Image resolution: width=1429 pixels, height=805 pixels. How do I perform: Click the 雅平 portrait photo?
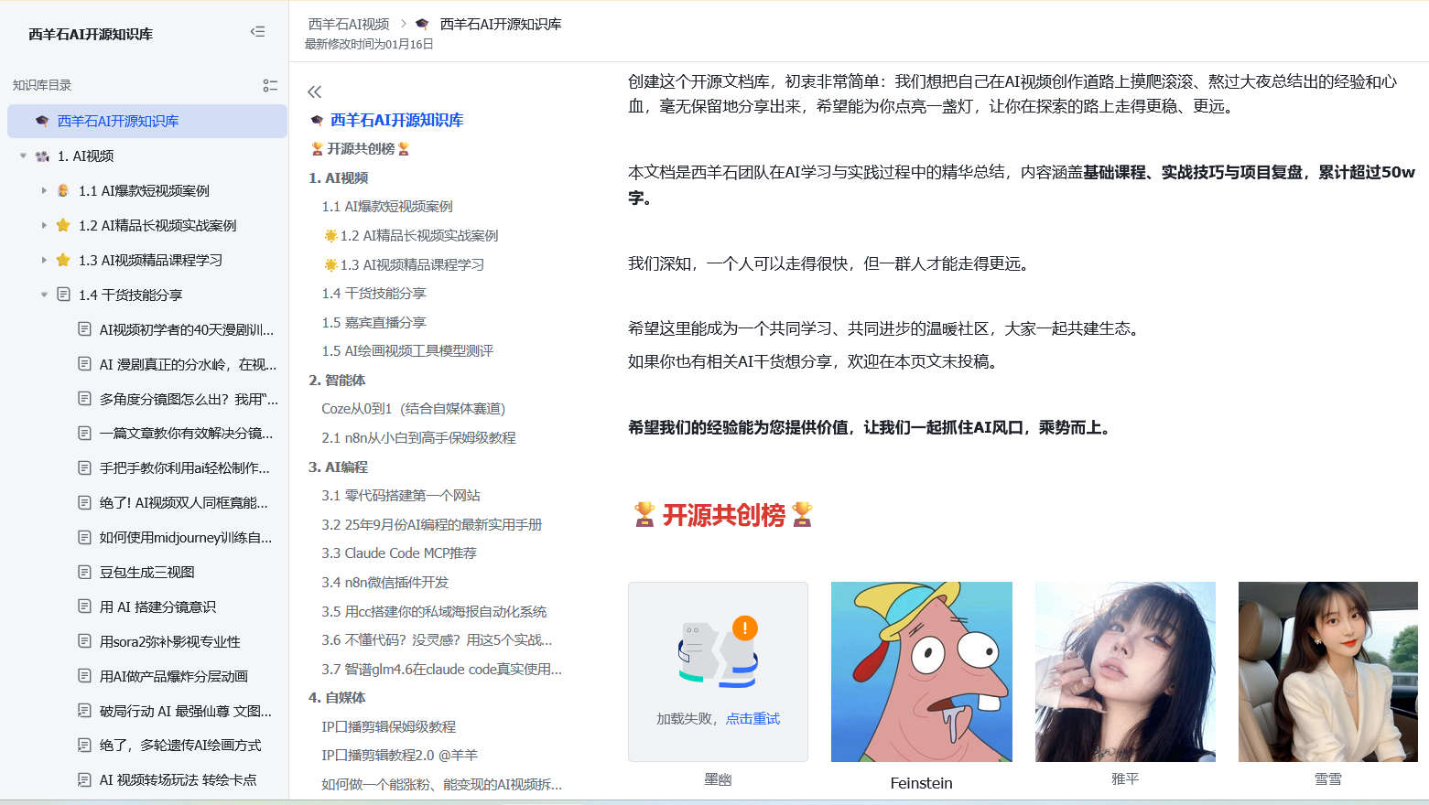pyautogui.click(x=1125, y=671)
